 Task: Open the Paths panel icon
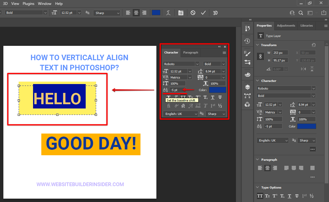tap(247, 96)
